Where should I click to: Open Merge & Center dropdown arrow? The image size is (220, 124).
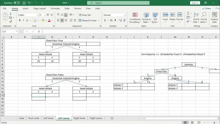tap(99, 21)
